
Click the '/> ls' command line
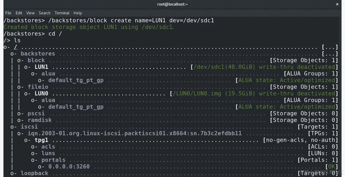(12, 40)
